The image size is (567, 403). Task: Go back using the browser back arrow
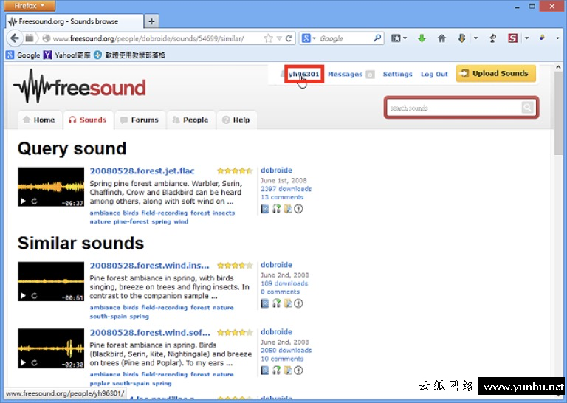(15, 38)
